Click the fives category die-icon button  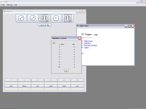pos(64,80)
